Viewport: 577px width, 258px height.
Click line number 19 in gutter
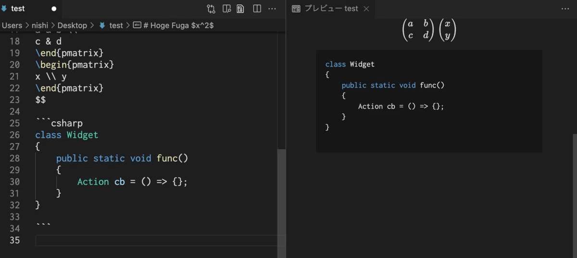point(14,53)
